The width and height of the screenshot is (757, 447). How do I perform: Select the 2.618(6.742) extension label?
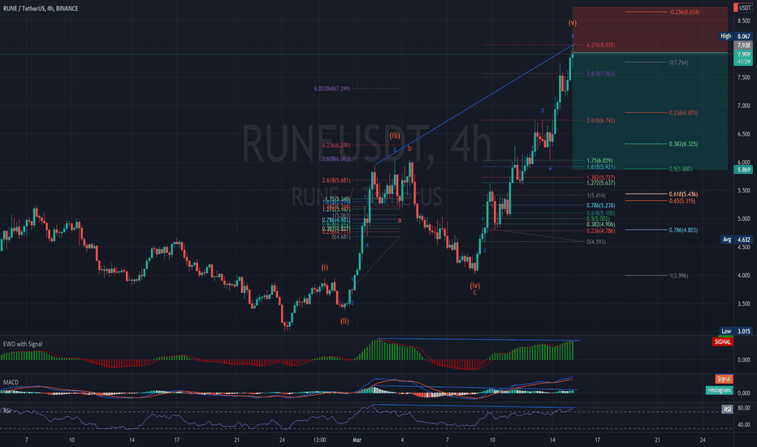coord(600,121)
